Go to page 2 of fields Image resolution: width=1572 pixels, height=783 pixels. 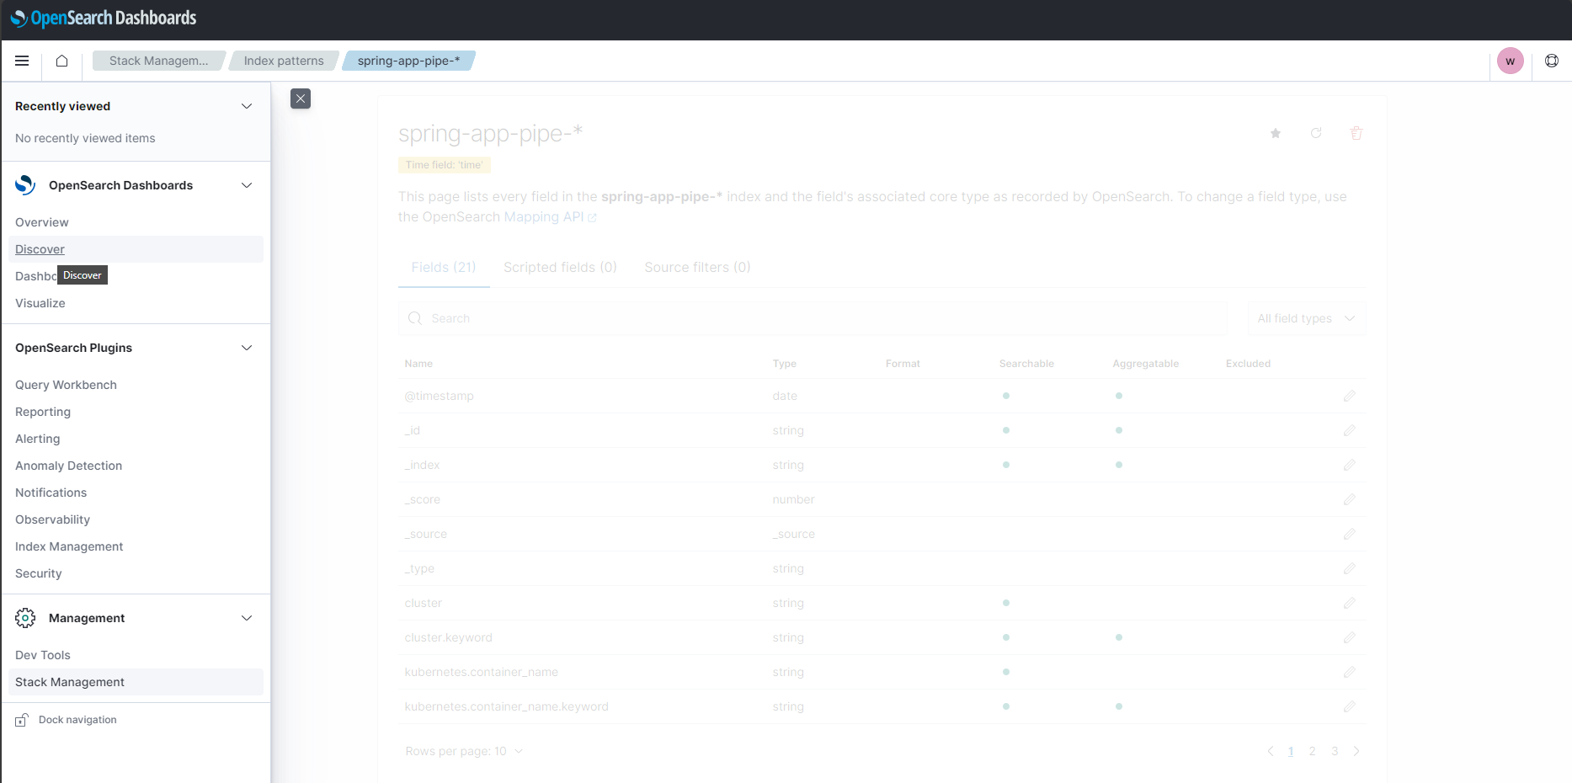pyautogui.click(x=1312, y=751)
